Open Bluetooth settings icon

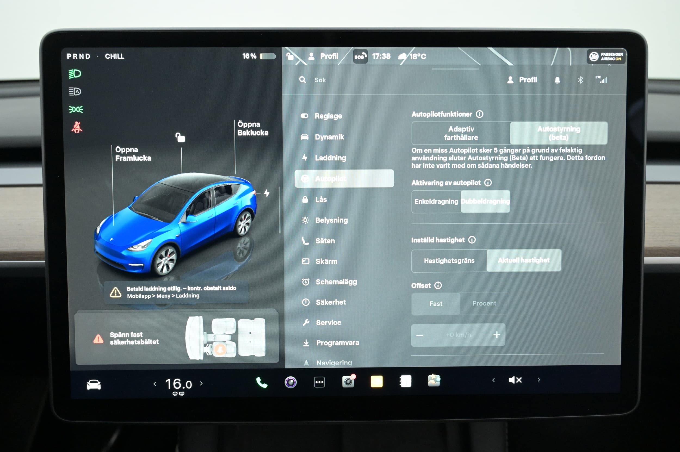click(580, 80)
